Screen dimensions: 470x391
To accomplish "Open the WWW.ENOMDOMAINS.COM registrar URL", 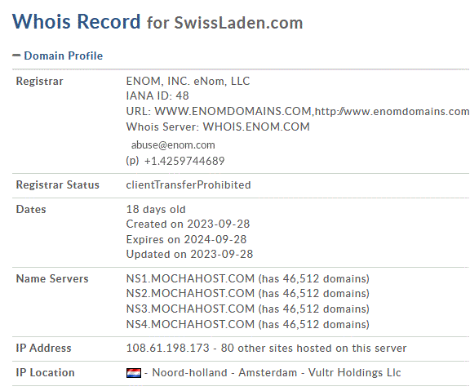I will (x=233, y=111).
